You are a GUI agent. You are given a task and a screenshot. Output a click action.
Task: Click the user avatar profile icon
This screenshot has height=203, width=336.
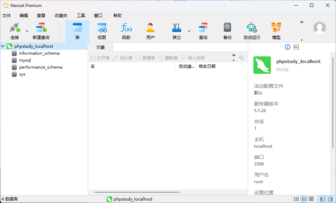pyautogui.click(x=320, y=28)
